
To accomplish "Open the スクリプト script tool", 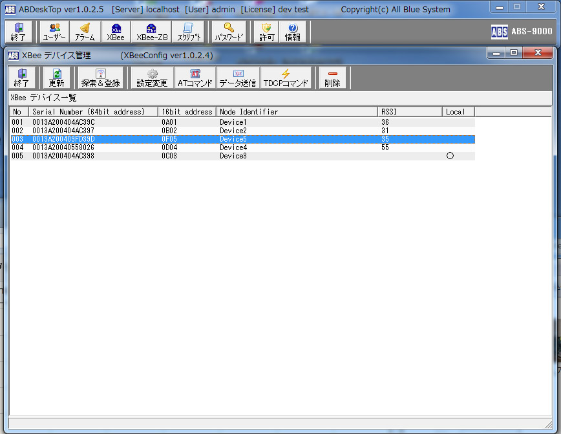I will point(189,32).
